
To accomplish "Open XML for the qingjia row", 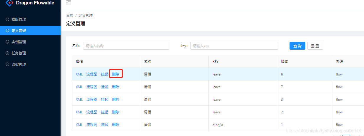I will click(79, 125).
